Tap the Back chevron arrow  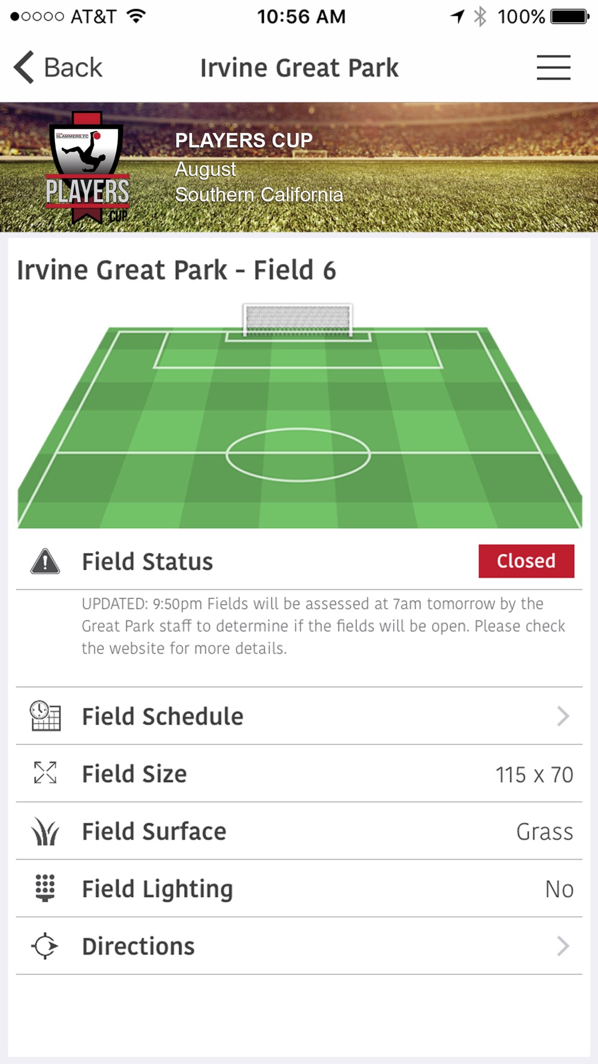point(24,67)
